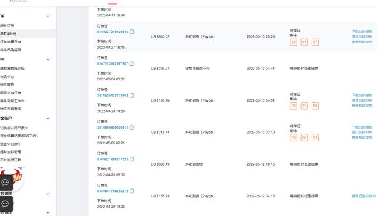Click the order time 2022-04-27 18:15
Image resolution: width=377 pixels, height=216 pixels.
coord(111,48)
